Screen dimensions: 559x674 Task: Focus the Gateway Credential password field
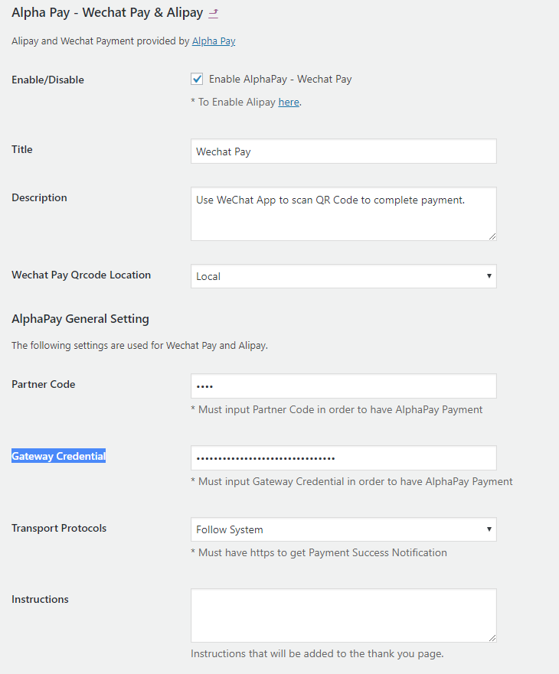tap(343, 457)
